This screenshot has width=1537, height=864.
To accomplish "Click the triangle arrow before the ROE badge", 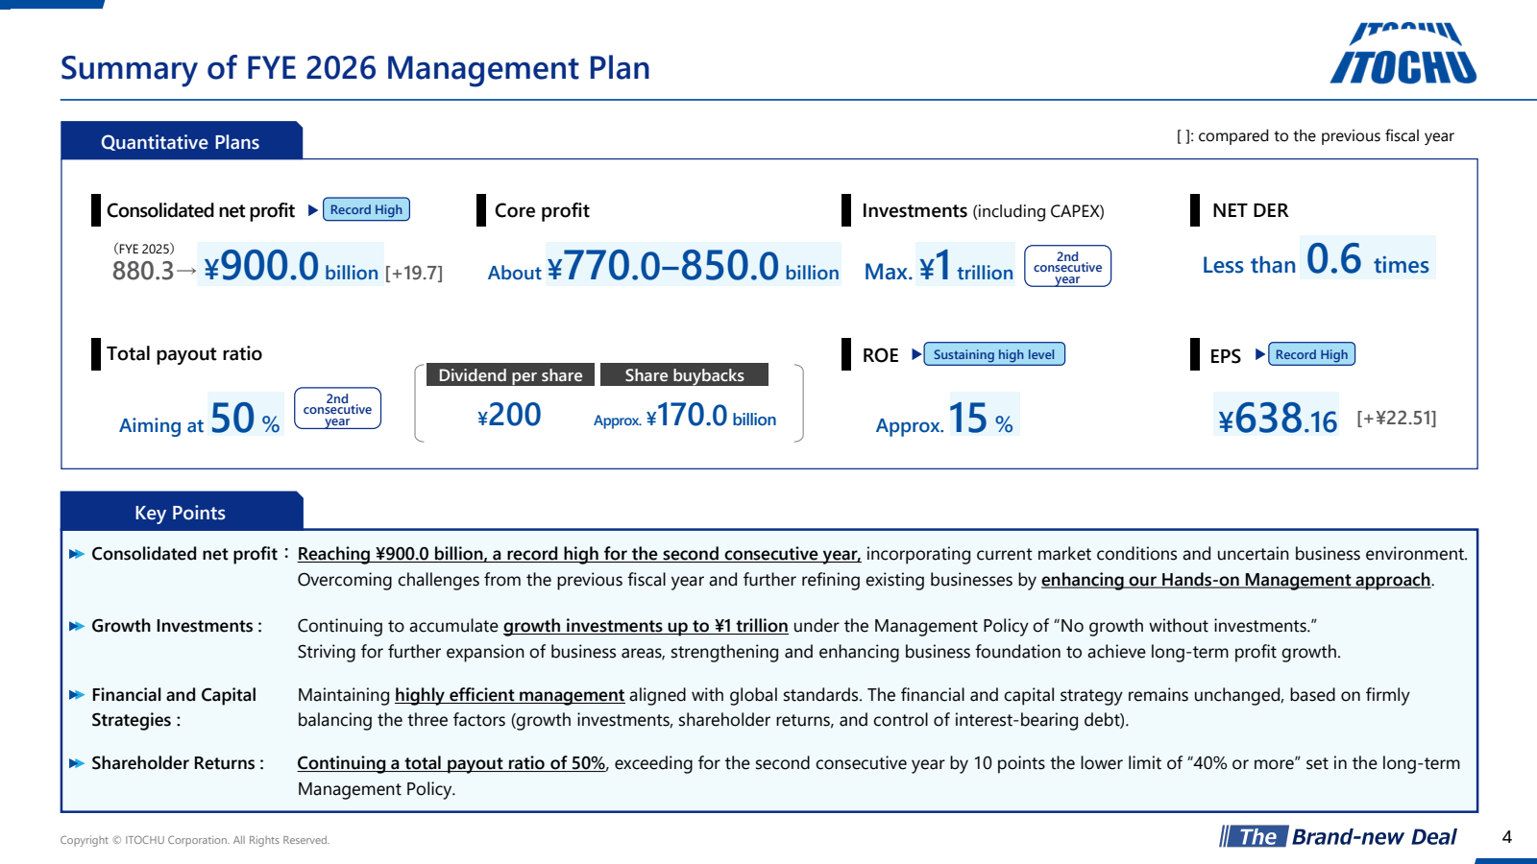I will pyautogui.click(x=916, y=354).
